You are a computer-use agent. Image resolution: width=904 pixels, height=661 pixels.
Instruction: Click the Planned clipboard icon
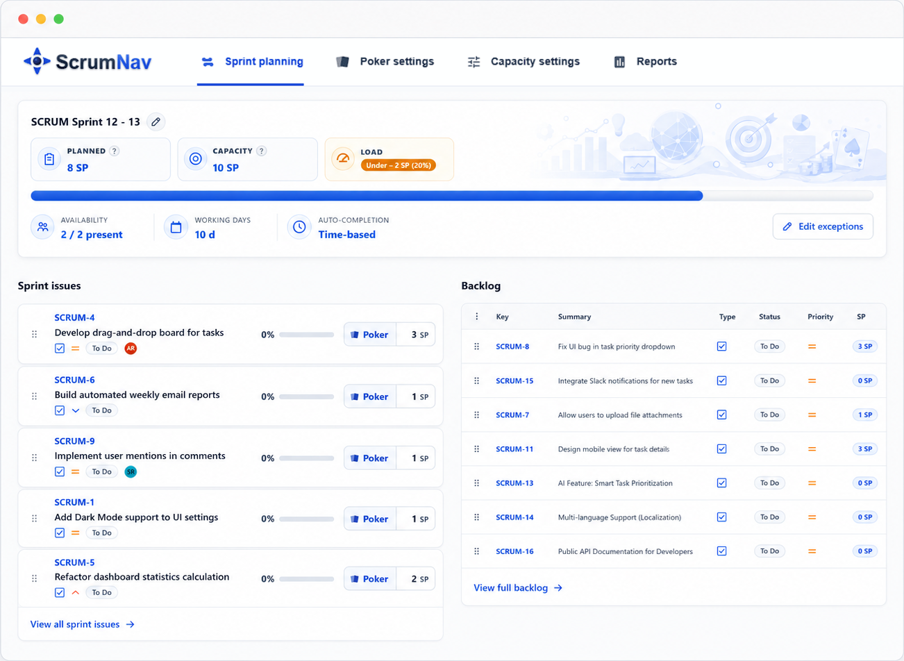[x=49, y=159]
